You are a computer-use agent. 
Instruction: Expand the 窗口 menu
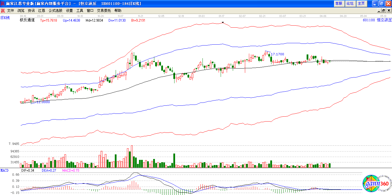tap(90, 11)
